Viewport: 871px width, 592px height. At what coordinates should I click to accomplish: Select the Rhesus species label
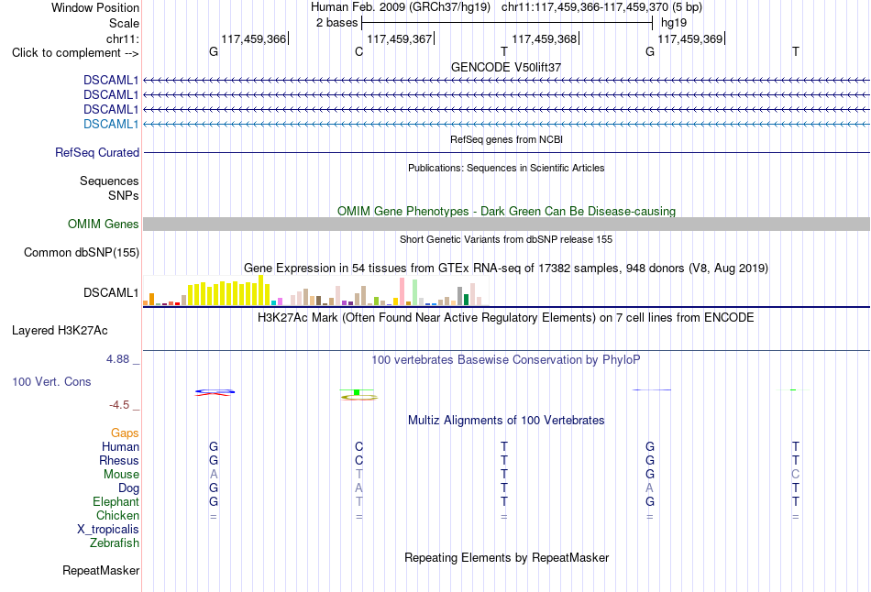click(119, 460)
